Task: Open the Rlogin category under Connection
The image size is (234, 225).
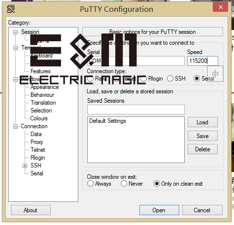Action: coord(38,158)
